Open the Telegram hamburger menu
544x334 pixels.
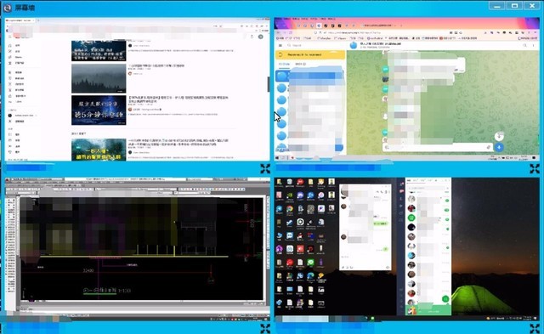click(280, 45)
